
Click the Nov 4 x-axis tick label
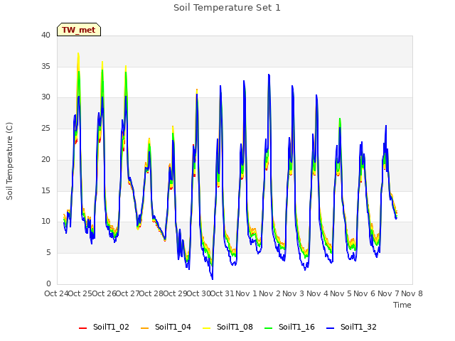pos(318,293)
